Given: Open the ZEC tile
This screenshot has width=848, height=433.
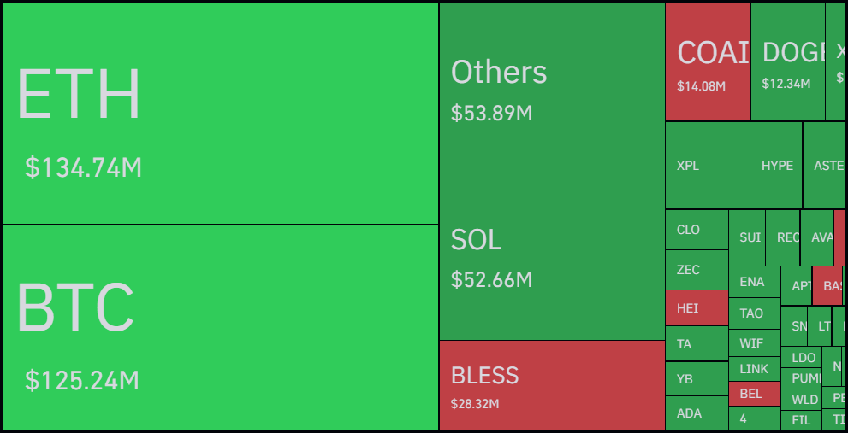Looking at the screenshot, I should pyautogui.click(x=697, y=270).
